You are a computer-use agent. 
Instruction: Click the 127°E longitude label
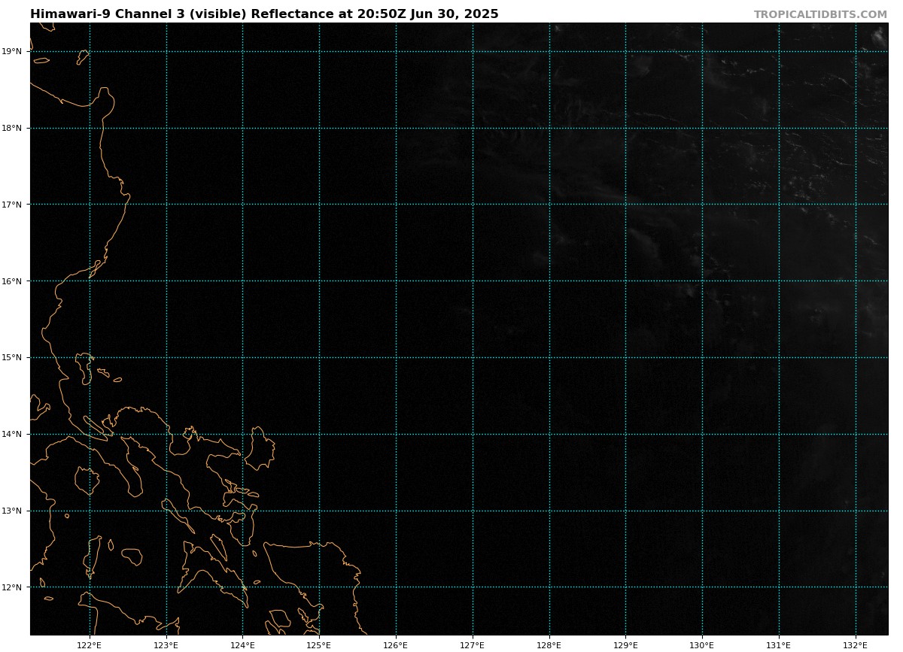pyautogui.click(x=473, y=645)
